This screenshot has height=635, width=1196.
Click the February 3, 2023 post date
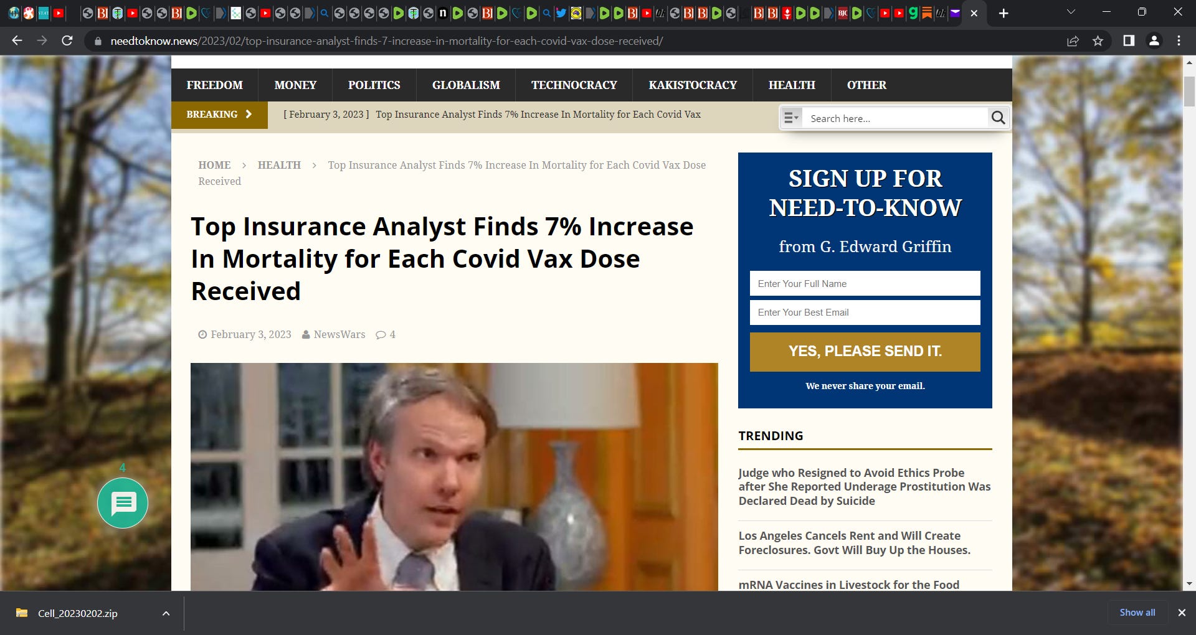pyautogui.click(x=251, y=335)
